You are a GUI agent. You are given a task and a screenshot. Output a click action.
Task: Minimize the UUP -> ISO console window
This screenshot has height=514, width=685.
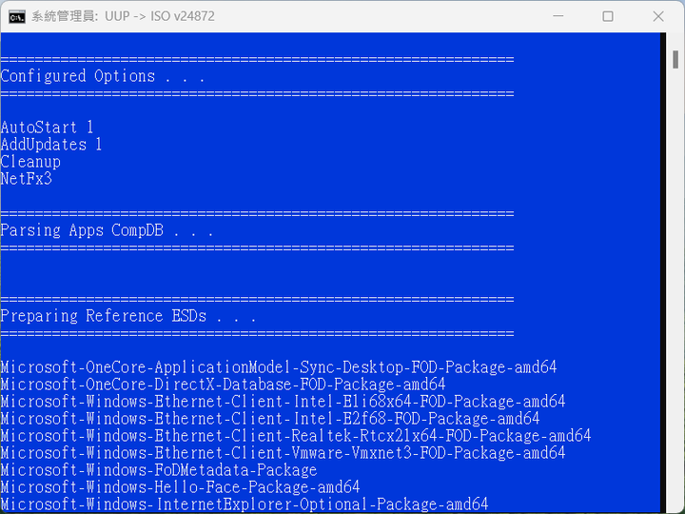(558, 16)
